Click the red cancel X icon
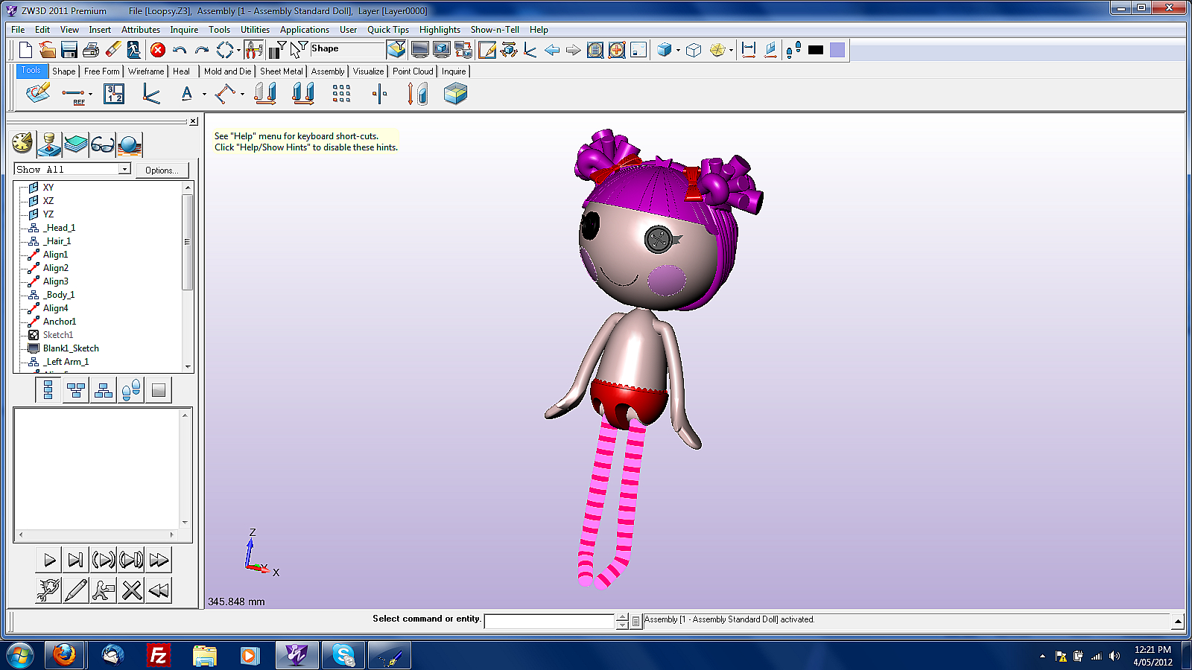This screenshot has width=1192, height=670. [157, 50]
